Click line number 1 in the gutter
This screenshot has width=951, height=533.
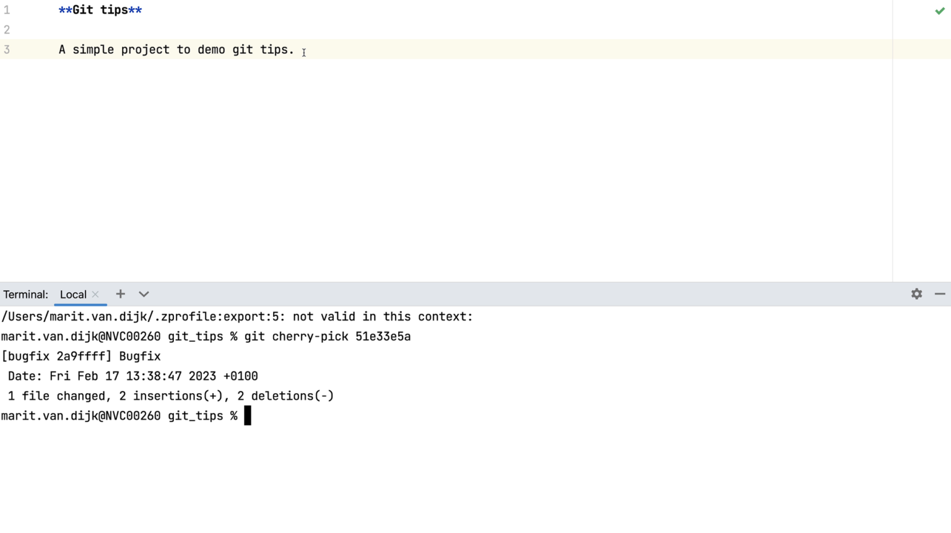(x=7, y=10)
